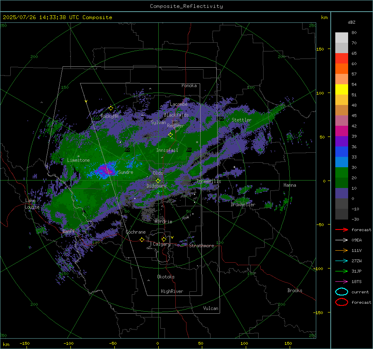Click the 20 dBZ green color swatch

342,173
